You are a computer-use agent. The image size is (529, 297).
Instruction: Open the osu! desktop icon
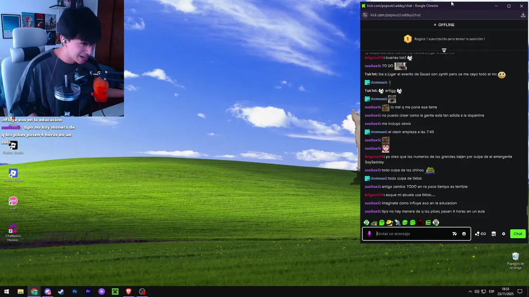pyautogui.click(x=13, y=203)
